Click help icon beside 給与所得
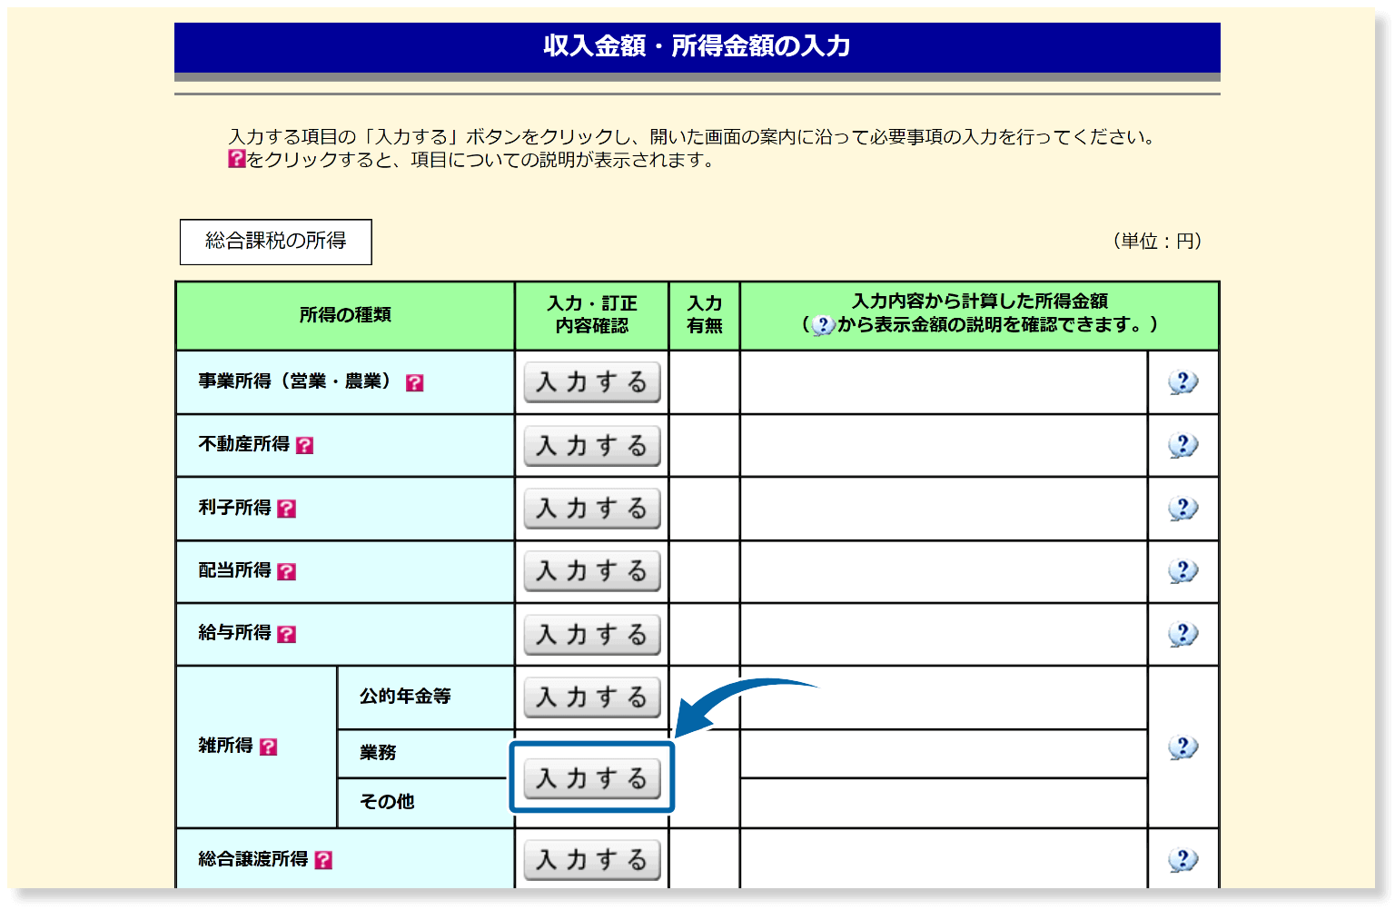Image resolution: width=1395 pixels, height=910 pixels. tap(287, 634)
